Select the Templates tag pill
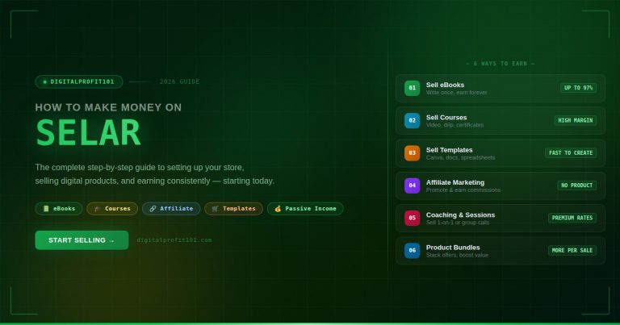The width and height of the screenshot is (620, 325). click(x=233, y=209)
